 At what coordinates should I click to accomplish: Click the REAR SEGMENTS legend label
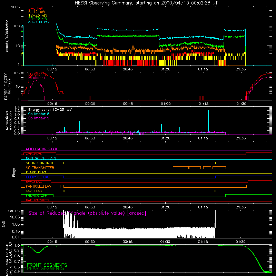pyautogui.click(x=46, y=269)
